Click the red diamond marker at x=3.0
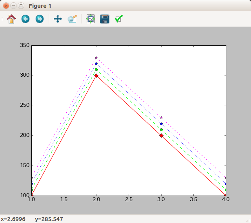 [161, 136]
